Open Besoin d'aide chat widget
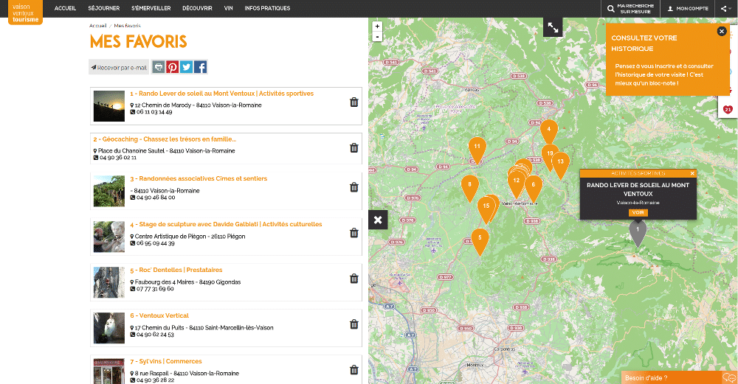The width and height of the screenshot is (738, 384). [679, 377]
